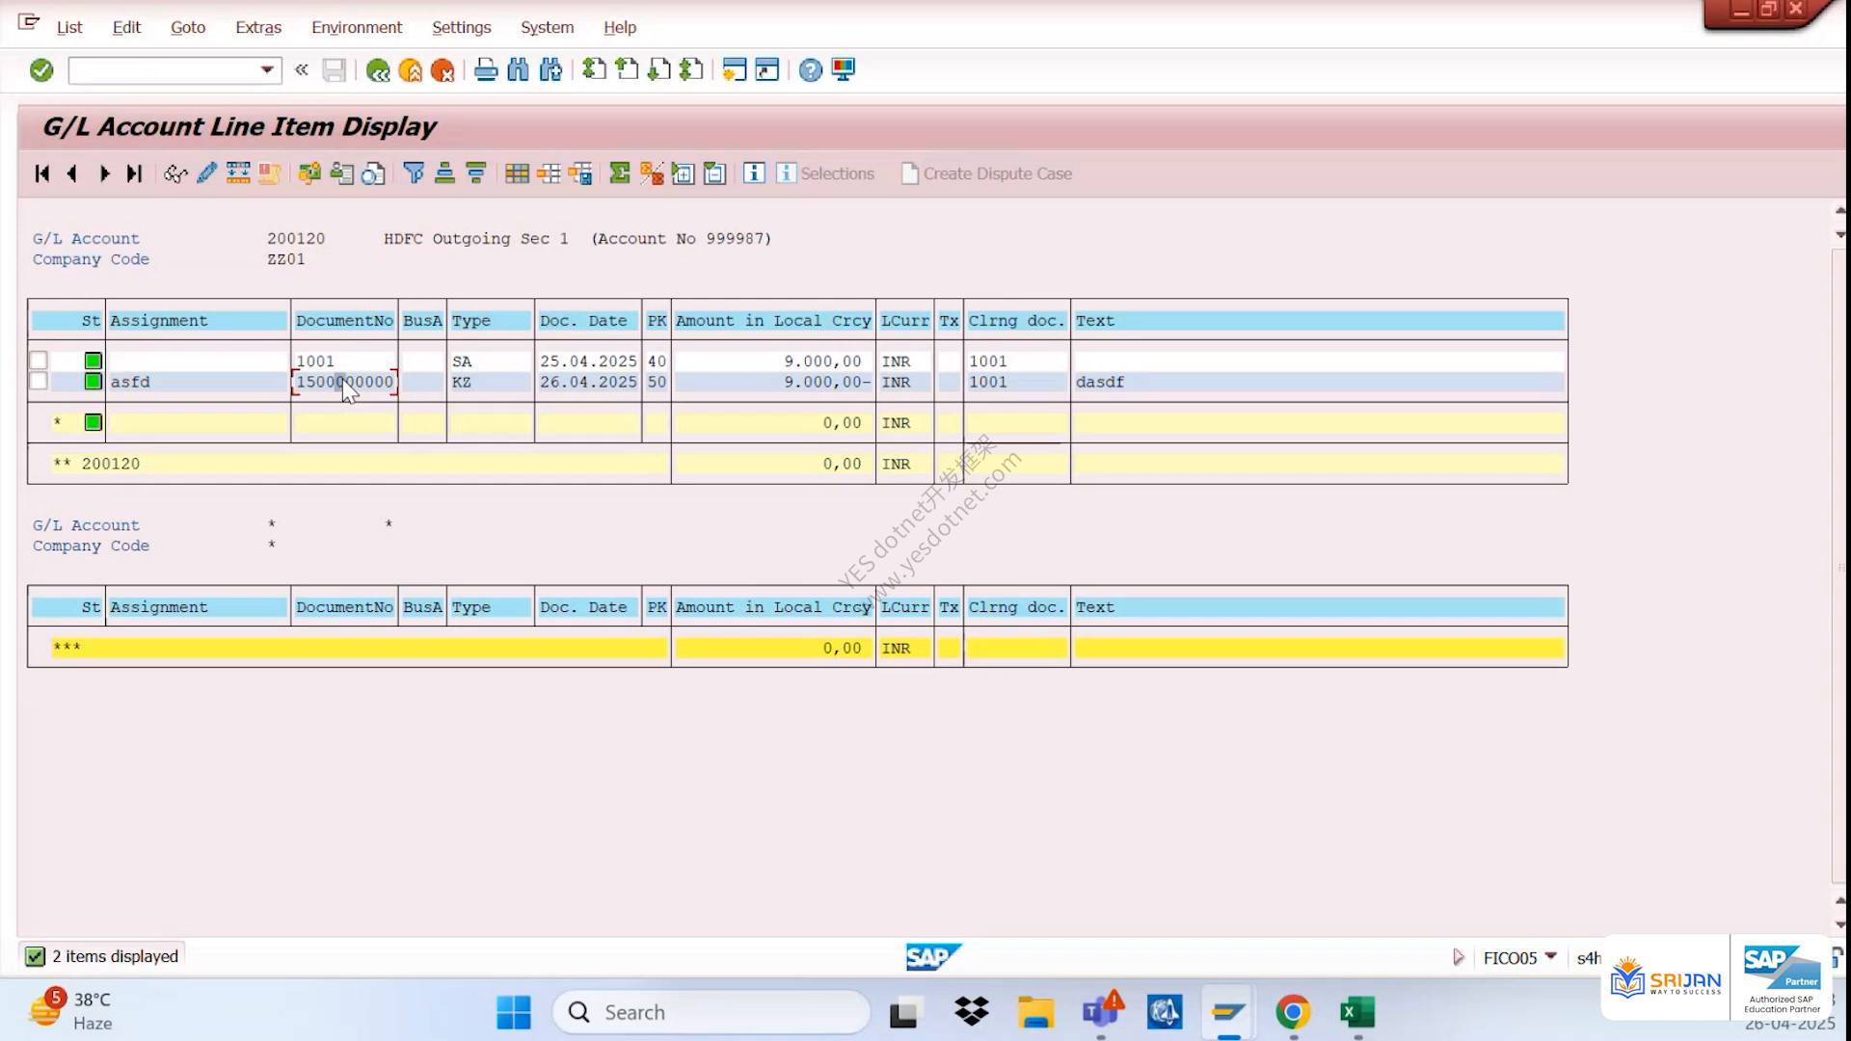Collapse the command field with chevron arrows
Screen dimensions: 1851x1041
pyautogui.click(x=302, y=69)
